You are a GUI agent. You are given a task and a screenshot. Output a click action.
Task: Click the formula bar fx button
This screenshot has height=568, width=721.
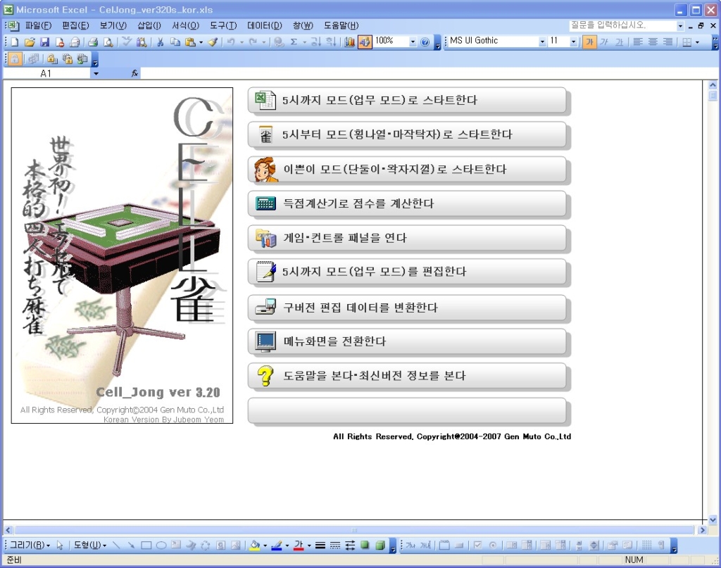(134, 73)
